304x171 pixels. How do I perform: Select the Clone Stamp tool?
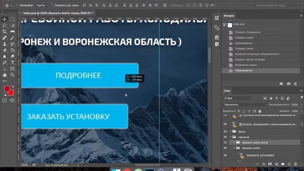click(4, 44)
